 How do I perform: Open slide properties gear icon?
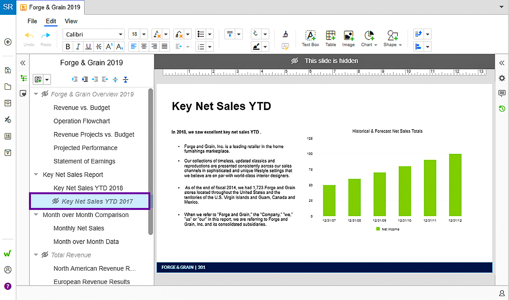coord(502,78)
